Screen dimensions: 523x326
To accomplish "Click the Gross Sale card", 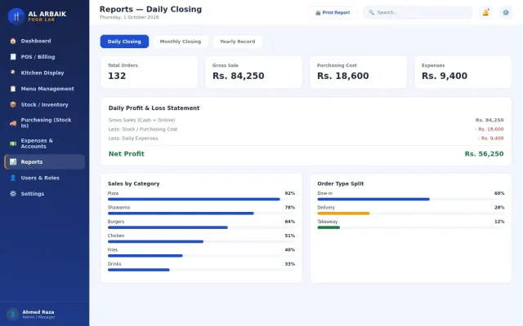I will point(254,73).
